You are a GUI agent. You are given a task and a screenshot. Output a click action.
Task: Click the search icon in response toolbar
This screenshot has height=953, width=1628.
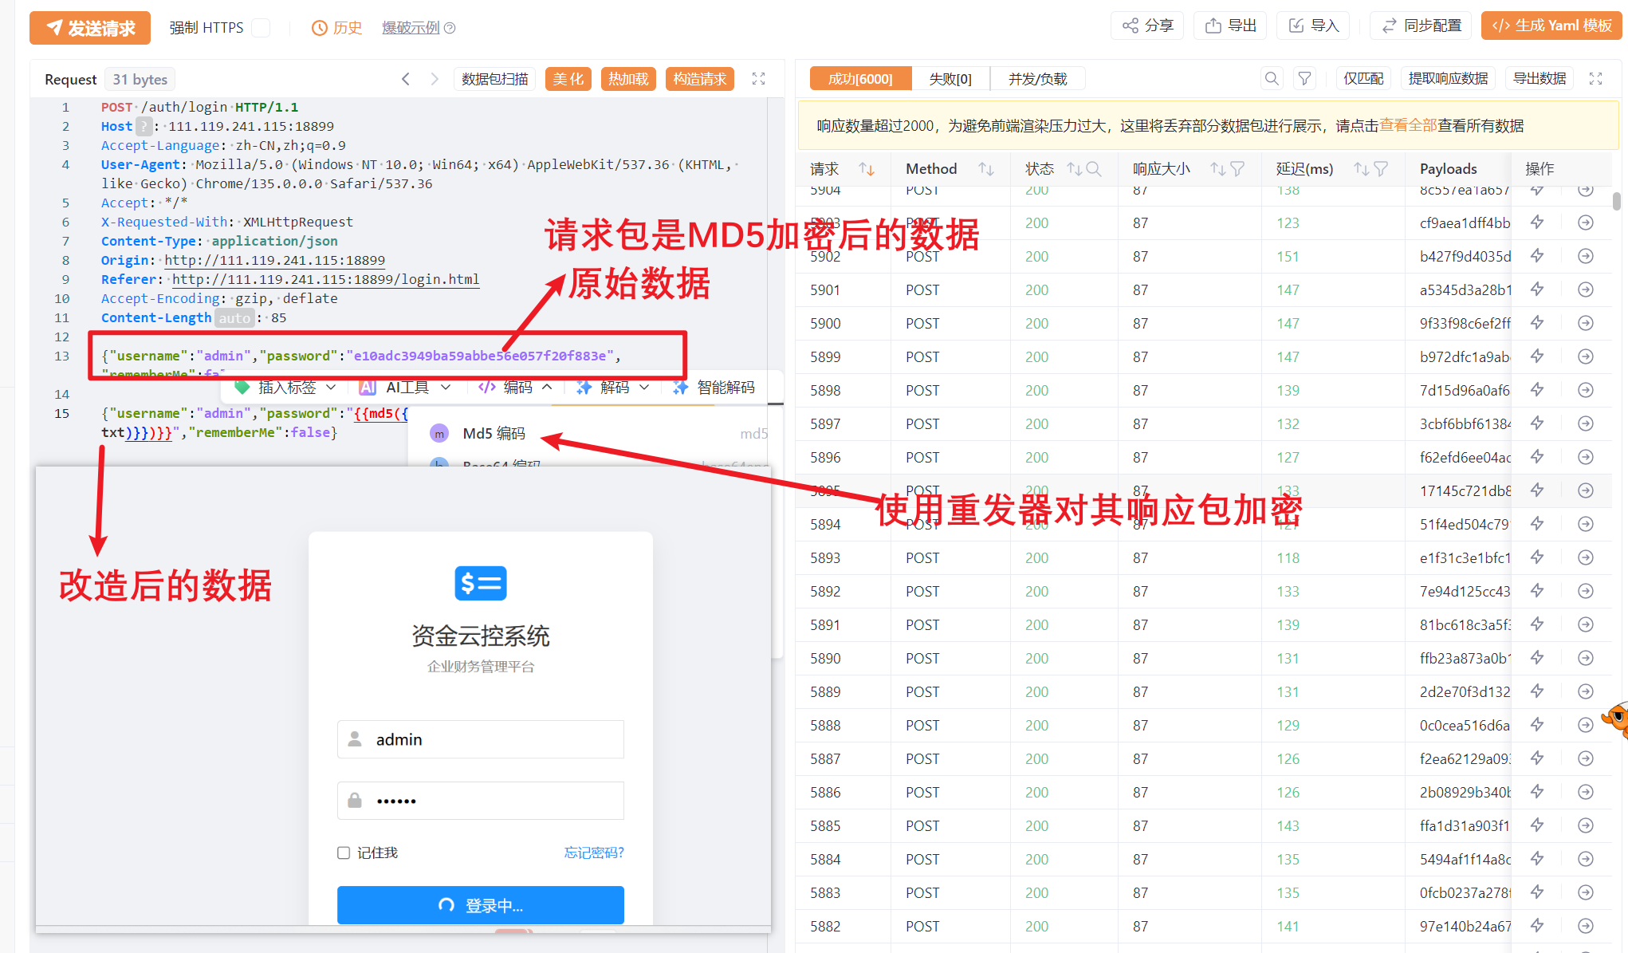pyautogui.click(x=1272, y=78)
